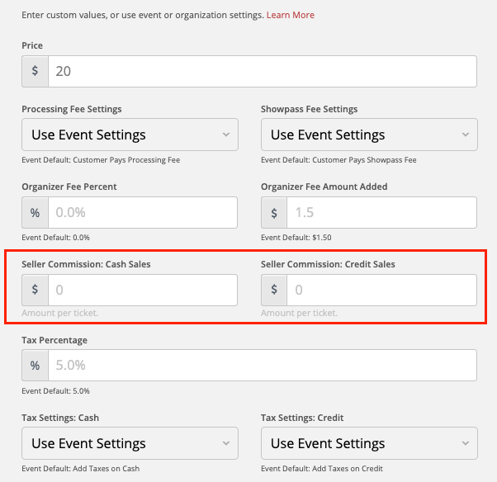This screenshot has height=482, width=497.
Task: Click the dollar icon for Organizer Fee Amount Added
Action: coord(274,212)
